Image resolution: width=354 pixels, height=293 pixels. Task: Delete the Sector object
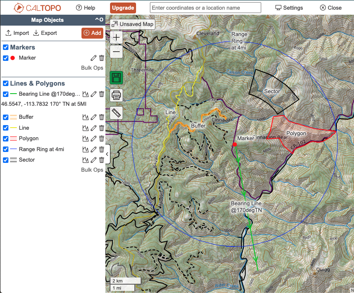point(101,160)
